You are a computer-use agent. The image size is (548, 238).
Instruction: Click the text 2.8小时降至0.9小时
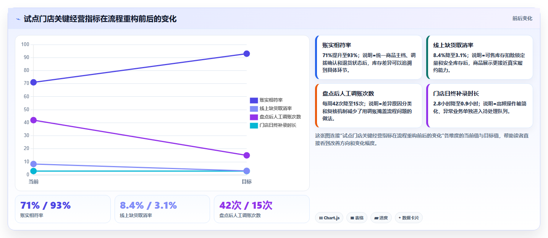[x=456, y=104]
